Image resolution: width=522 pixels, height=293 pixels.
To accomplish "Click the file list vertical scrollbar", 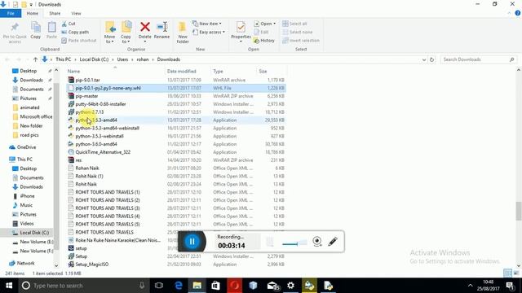I will tap(519, 211).
